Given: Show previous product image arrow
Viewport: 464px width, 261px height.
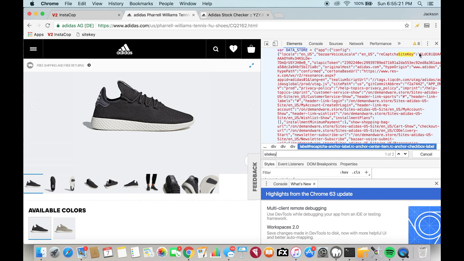Looking at the screenshot, I should [x=34, y=105].
